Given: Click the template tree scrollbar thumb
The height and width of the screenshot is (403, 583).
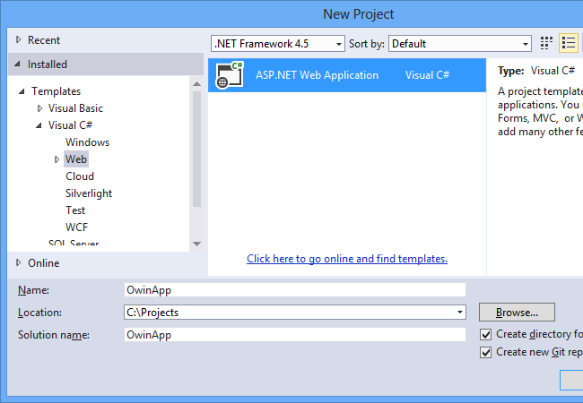Looking at the screenshot, I should [x=197, y=149].
